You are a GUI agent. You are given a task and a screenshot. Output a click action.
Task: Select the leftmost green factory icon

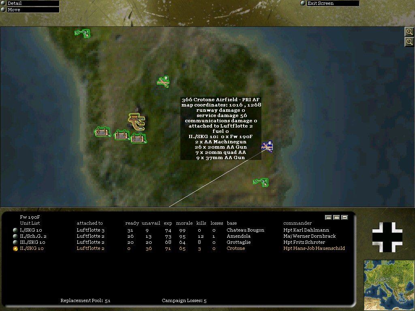pyautogui.click(x=103, y=132)
